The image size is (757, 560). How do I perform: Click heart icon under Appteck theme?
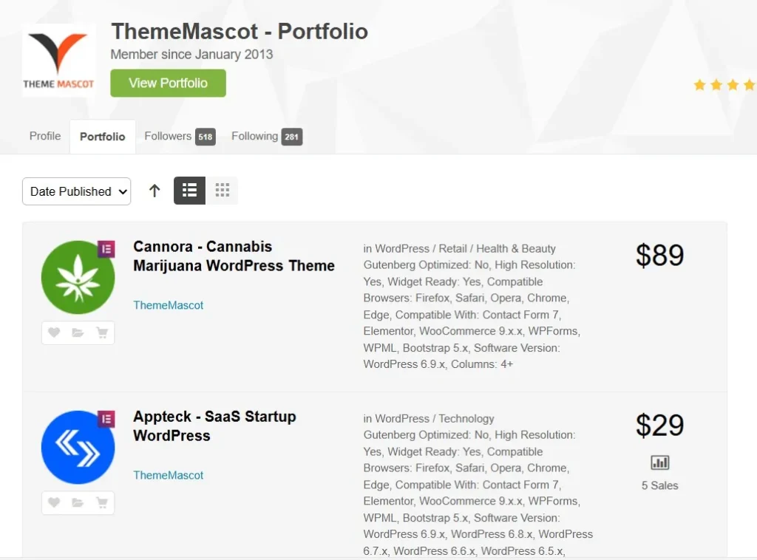pyautogui.click(x=54, y=503)
